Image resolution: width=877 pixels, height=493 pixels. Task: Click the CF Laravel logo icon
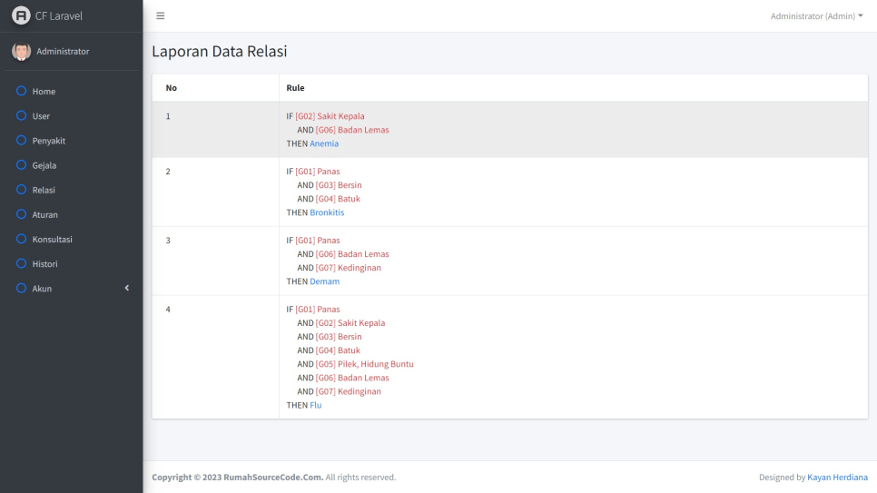[21, 15]
